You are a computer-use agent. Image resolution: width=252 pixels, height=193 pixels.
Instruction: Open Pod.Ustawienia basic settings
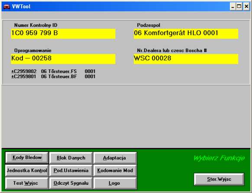pyautogui.click(x=71, y=170)
